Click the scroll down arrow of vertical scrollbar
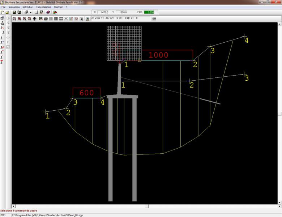 [279, 203]
